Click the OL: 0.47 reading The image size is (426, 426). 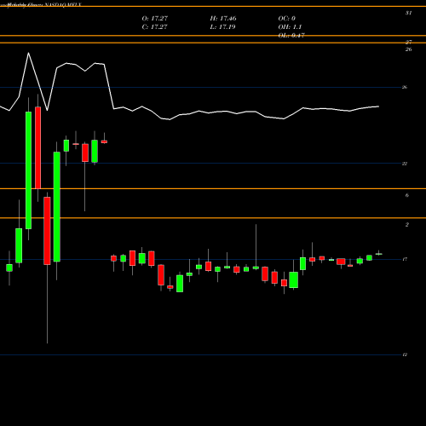pos(291,35)
